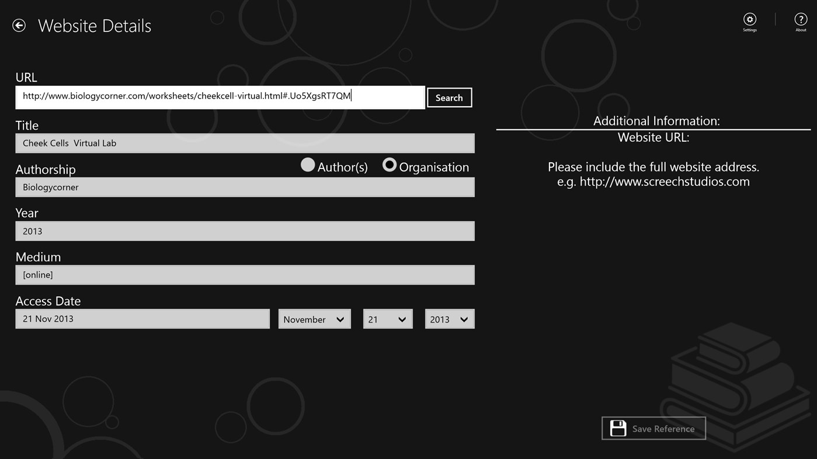This screenshot has height=459, width=817.
Task: Open the day dropdown showing 21
Action: pyautogui.click(x=387, y=319)
